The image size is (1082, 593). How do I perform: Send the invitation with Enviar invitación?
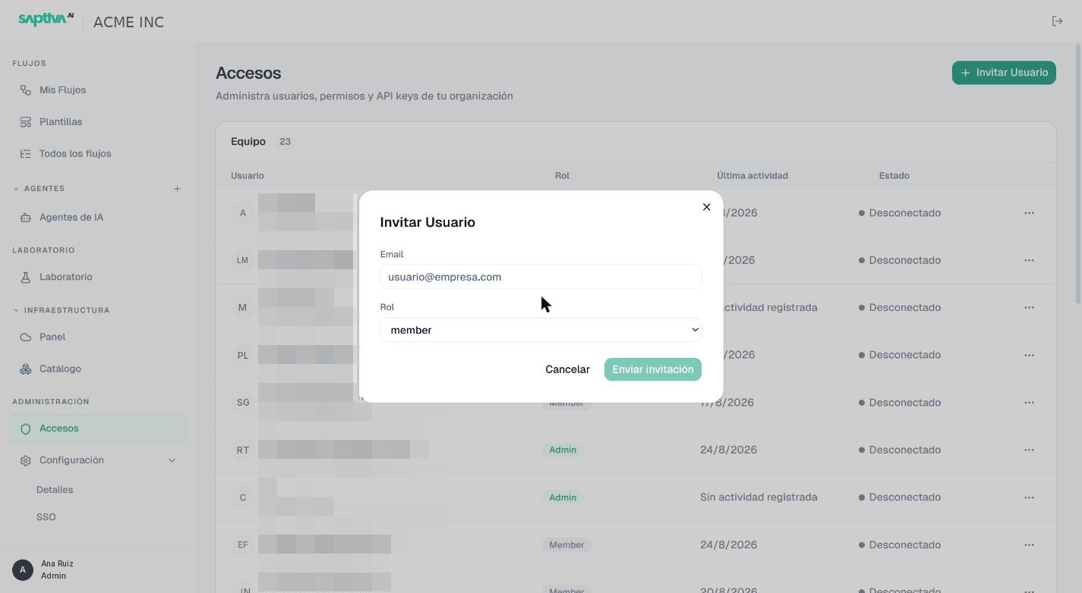653,369
